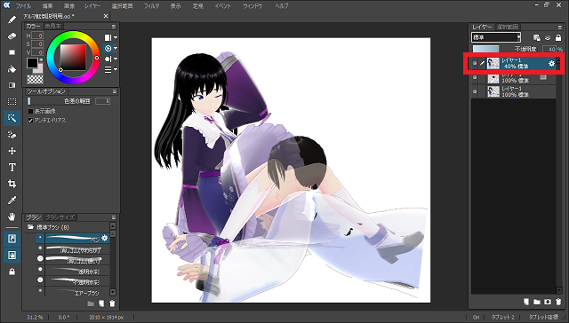Screen dimensions: 569x323
Task: Duplicate brush with brush panel copy icon
Action: (x=101, y=303)
